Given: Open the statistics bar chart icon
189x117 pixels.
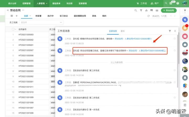Looking at the screenshot, I should click(146, 10).
